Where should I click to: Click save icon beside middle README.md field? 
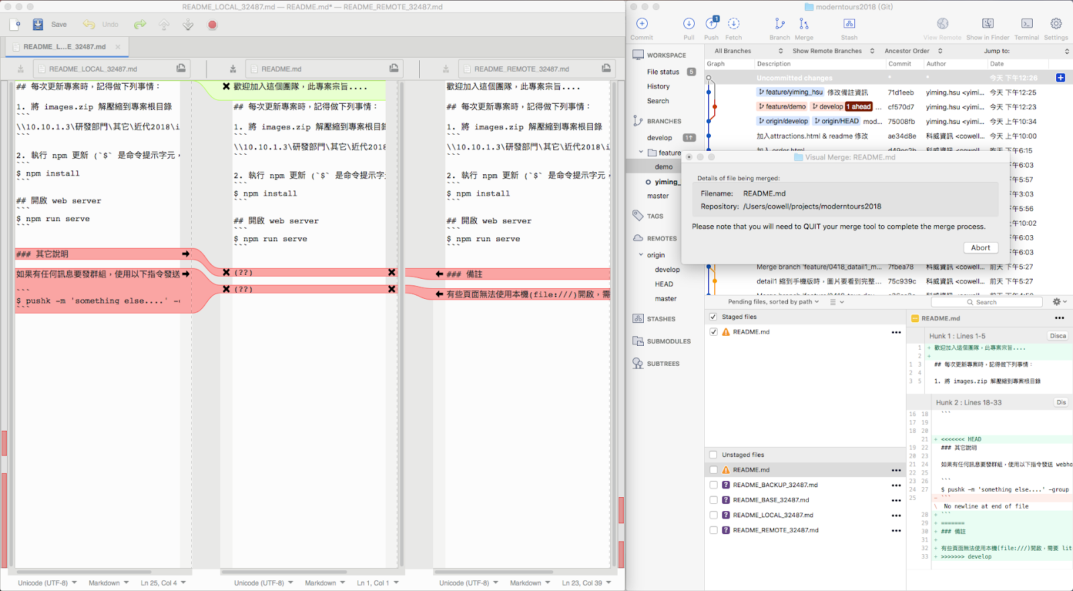394,68
